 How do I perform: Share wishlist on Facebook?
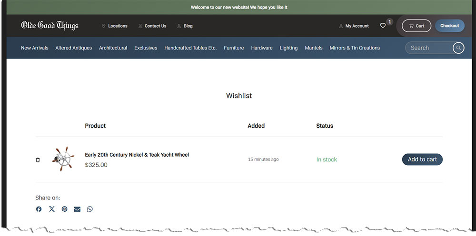(x=39, y=209)
